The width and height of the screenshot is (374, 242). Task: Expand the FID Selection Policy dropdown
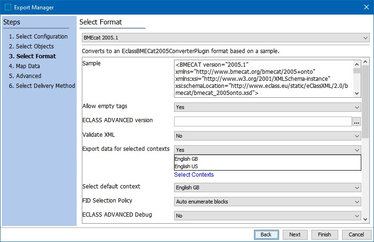point(267,202)
